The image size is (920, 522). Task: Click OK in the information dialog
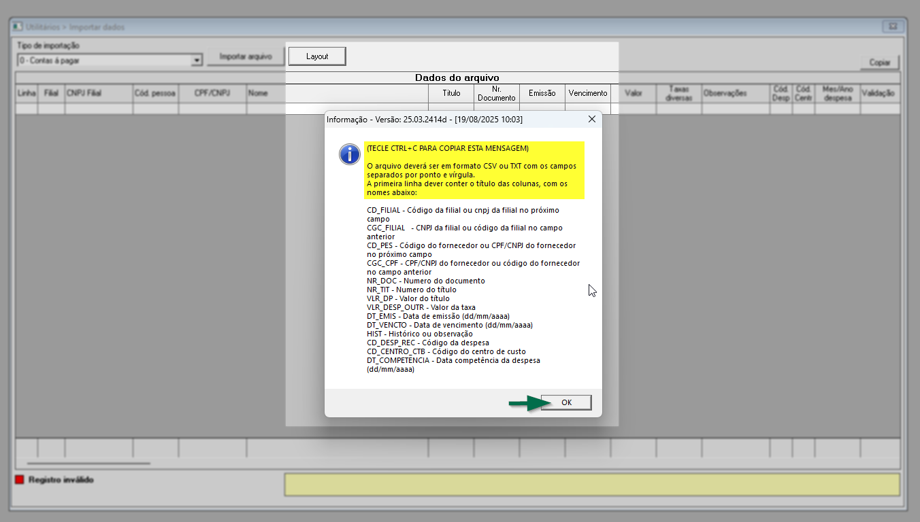coord(566,402)
